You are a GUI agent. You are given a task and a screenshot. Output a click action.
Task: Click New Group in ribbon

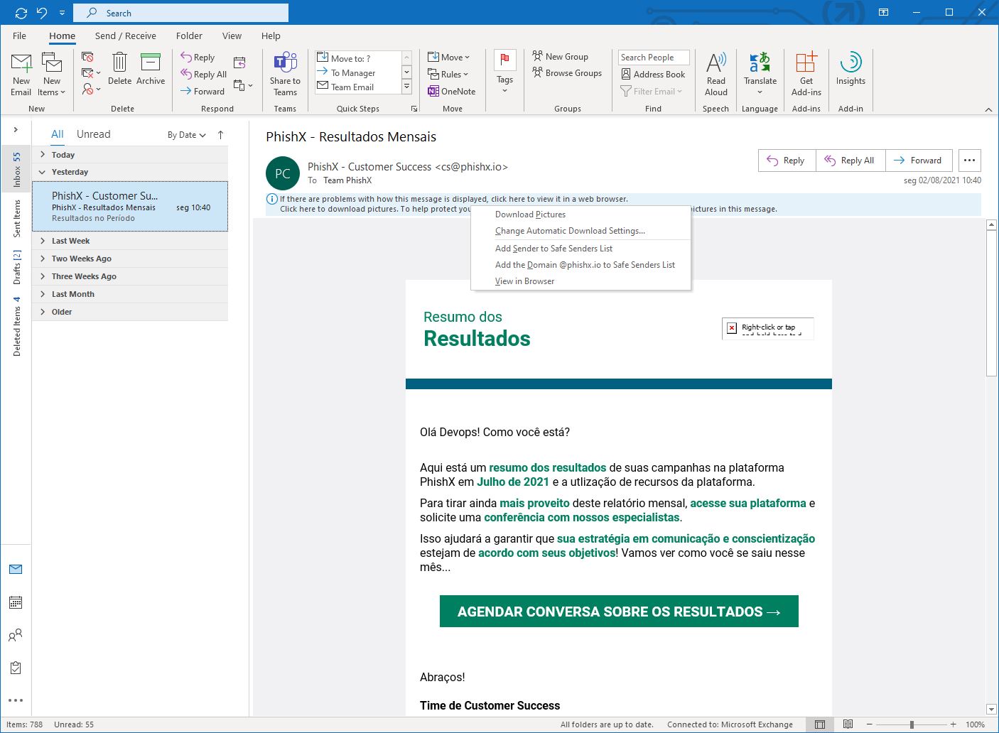tap(560, 56)
